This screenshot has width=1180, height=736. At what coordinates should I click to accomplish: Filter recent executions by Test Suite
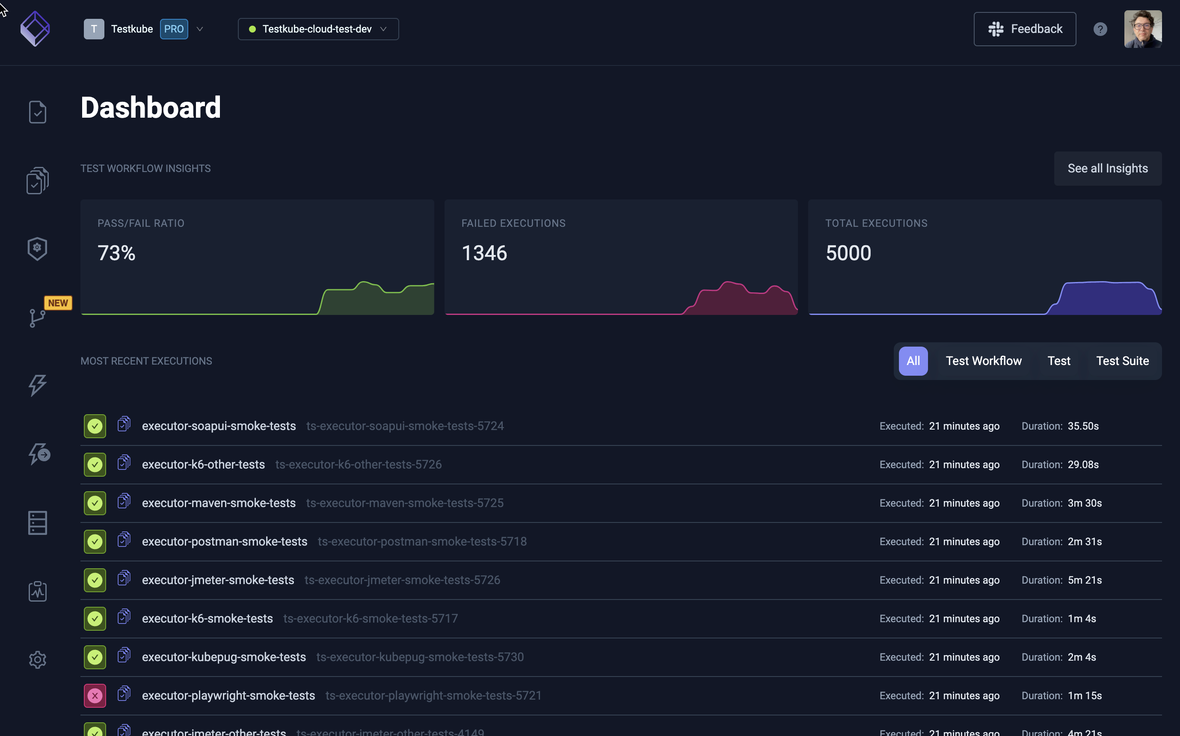point(1122,361)
